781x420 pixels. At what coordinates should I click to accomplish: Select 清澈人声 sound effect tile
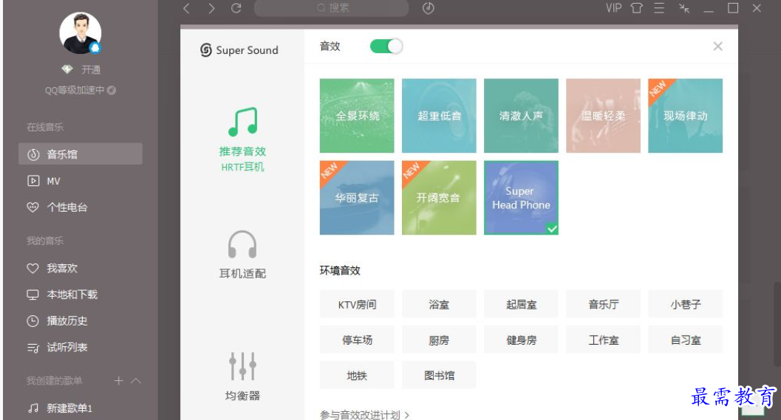coord(521,115)
